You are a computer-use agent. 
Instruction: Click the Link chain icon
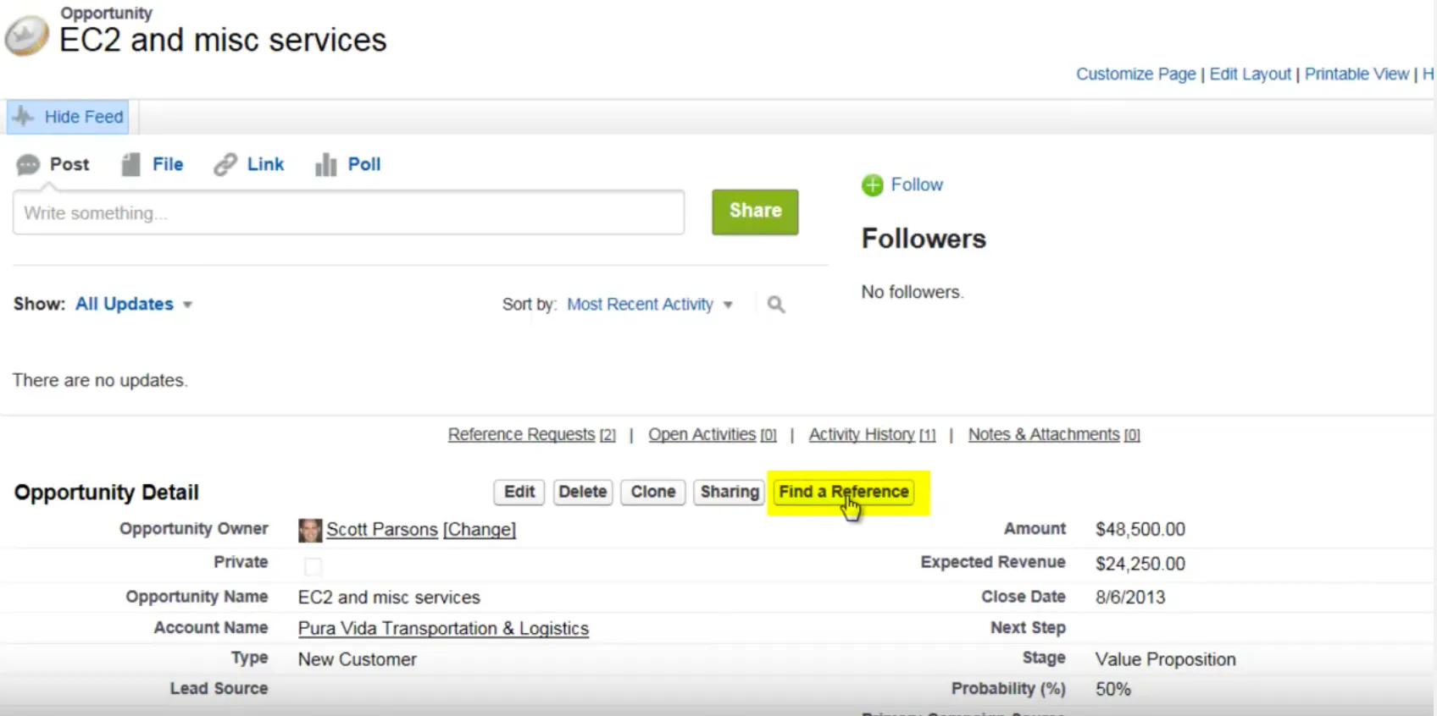(x=225, y=164)
